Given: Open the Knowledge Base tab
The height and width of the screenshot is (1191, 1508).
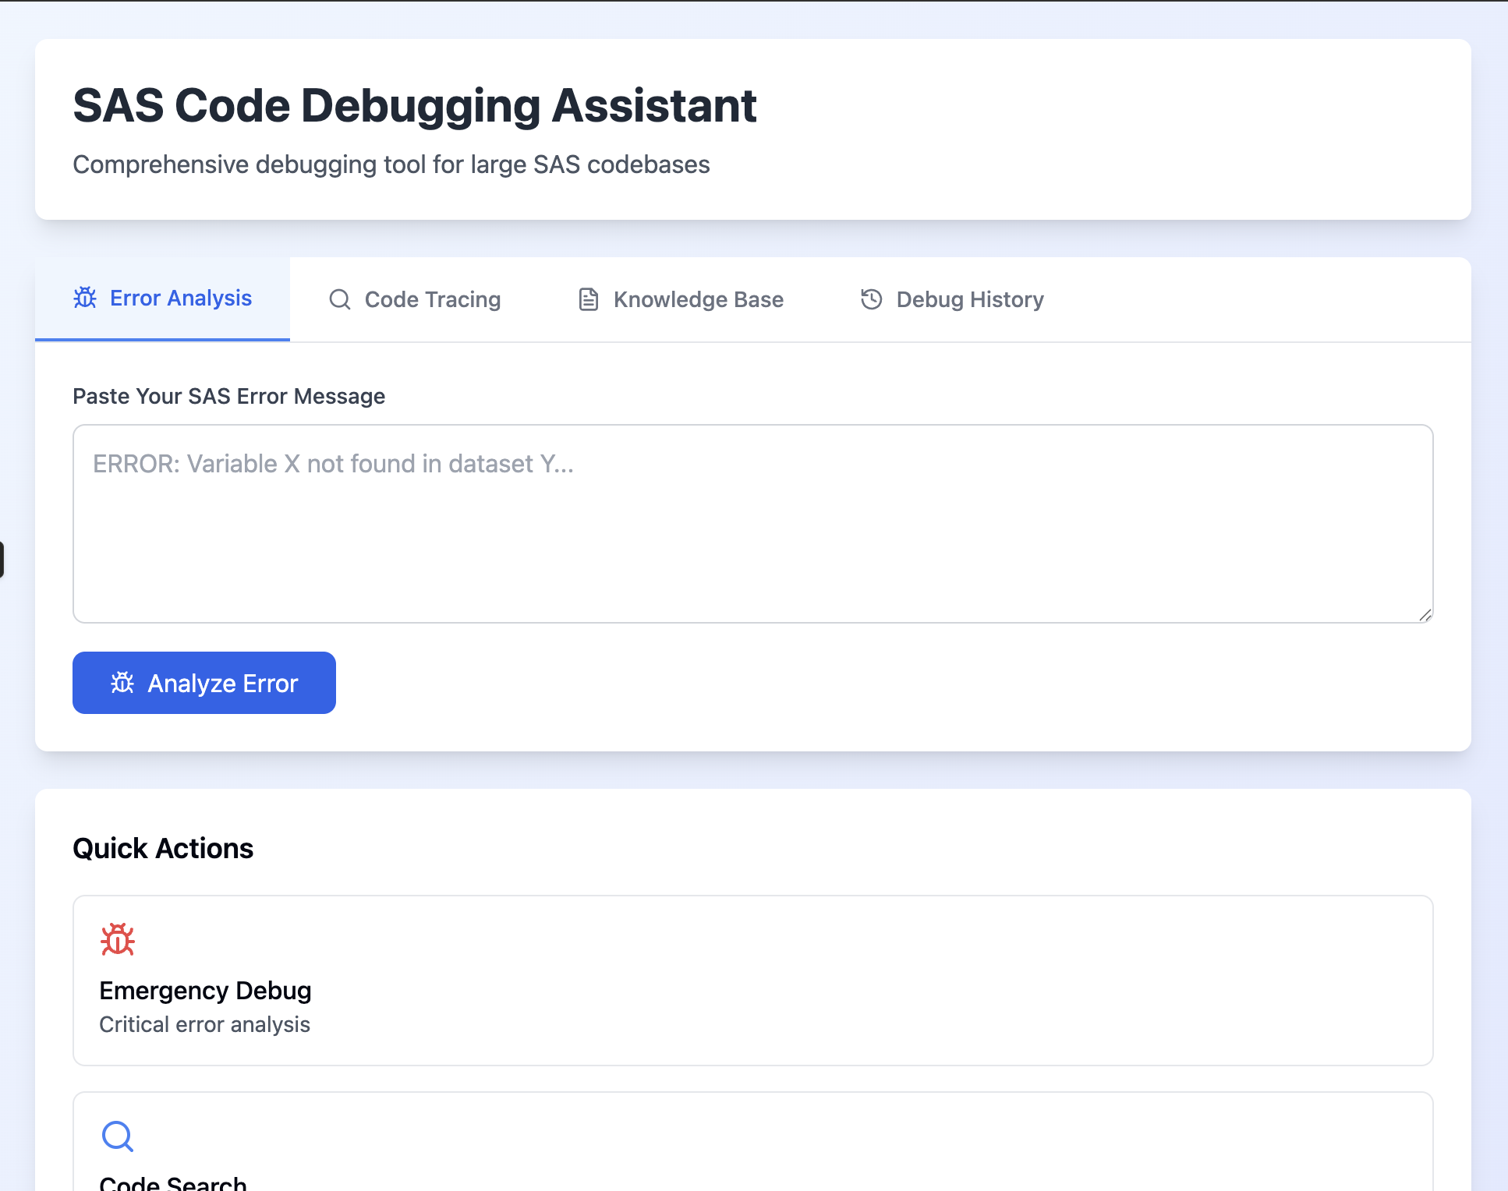Looking at the screenshot, I should (681, 299).
